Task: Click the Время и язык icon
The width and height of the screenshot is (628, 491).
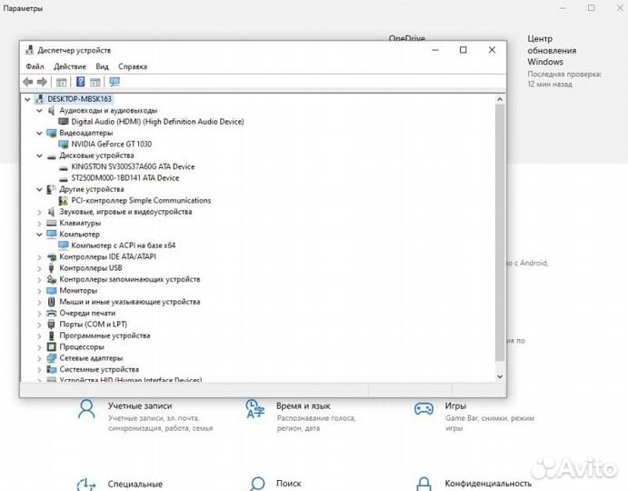Action: (x=254, y=408)
